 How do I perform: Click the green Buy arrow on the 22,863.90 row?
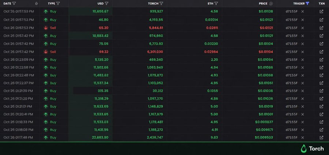[x=46, y=137]
